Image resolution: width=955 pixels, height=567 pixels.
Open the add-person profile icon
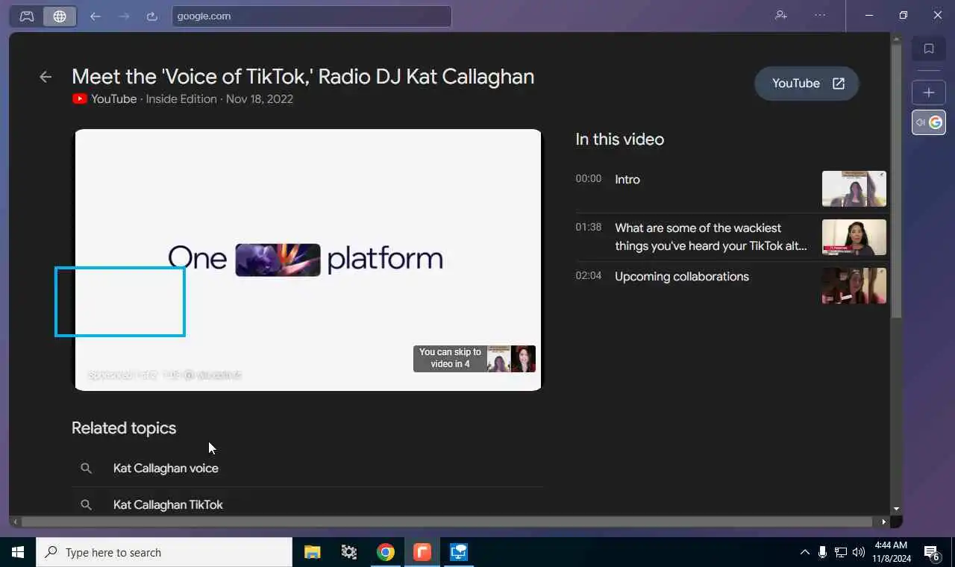coord(781,15)
